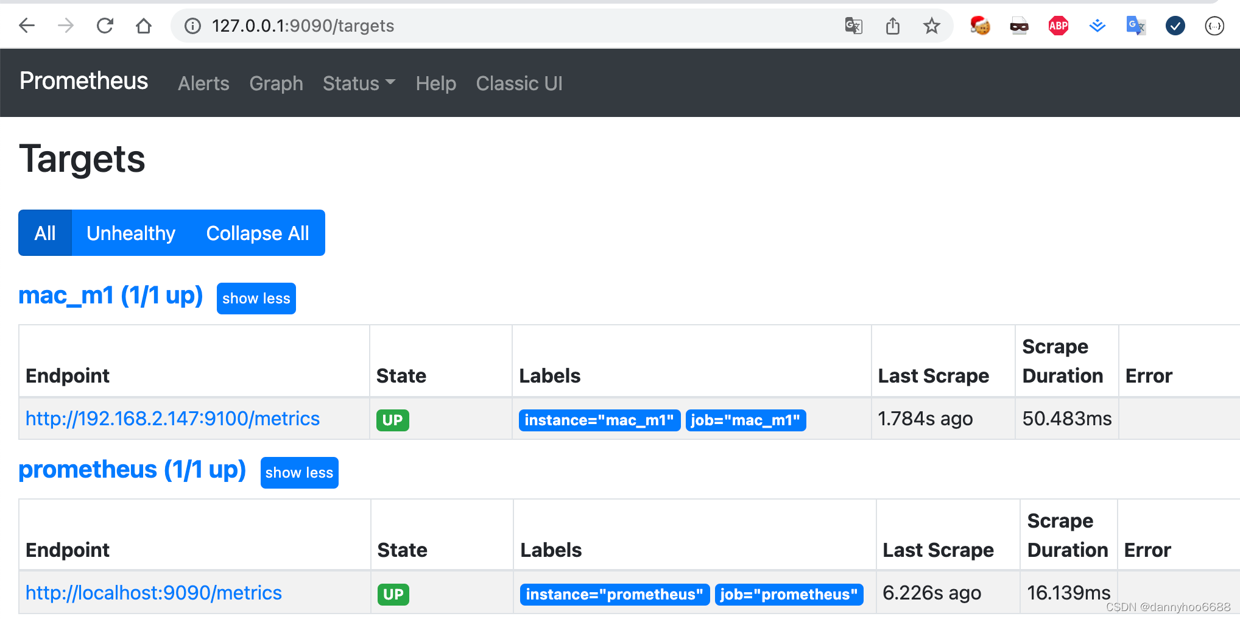
Task: Open the blue double-chevron extension icon
Action: tap(1097, 26)
